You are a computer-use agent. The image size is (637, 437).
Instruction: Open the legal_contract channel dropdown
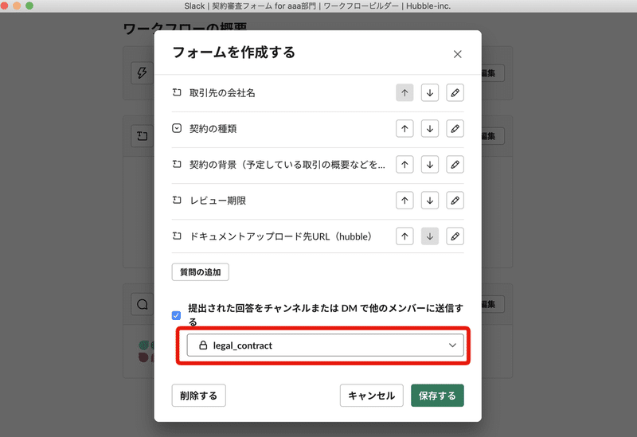pos(325,345)
